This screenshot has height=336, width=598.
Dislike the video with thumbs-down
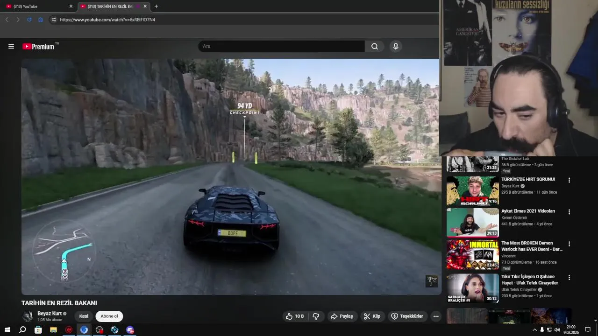pos(316,316)
